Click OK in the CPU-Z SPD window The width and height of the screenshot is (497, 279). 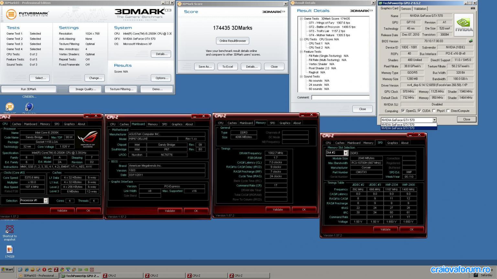[412, 229]
